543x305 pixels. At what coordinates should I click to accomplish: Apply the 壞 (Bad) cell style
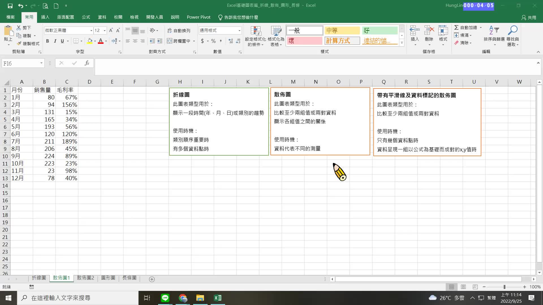click(305, 41)
